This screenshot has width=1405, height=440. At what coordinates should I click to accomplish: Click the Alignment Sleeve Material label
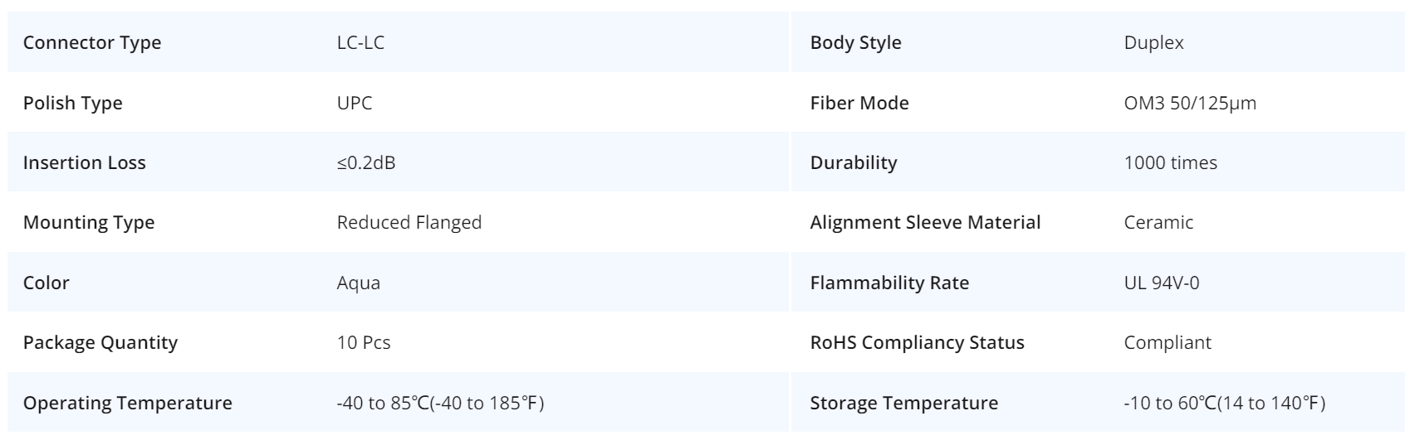point(925,222)
